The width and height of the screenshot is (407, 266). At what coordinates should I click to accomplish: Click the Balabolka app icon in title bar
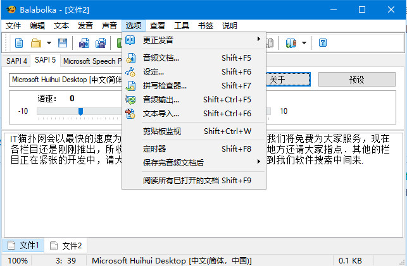[x=11, y=10]
